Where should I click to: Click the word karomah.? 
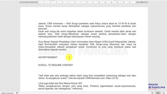coord(43,29)
